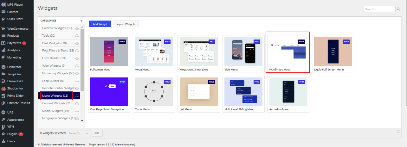This screenshot has height=147, width=407.
Task: Click the Appearance brush icon
Action: [3, 120]
